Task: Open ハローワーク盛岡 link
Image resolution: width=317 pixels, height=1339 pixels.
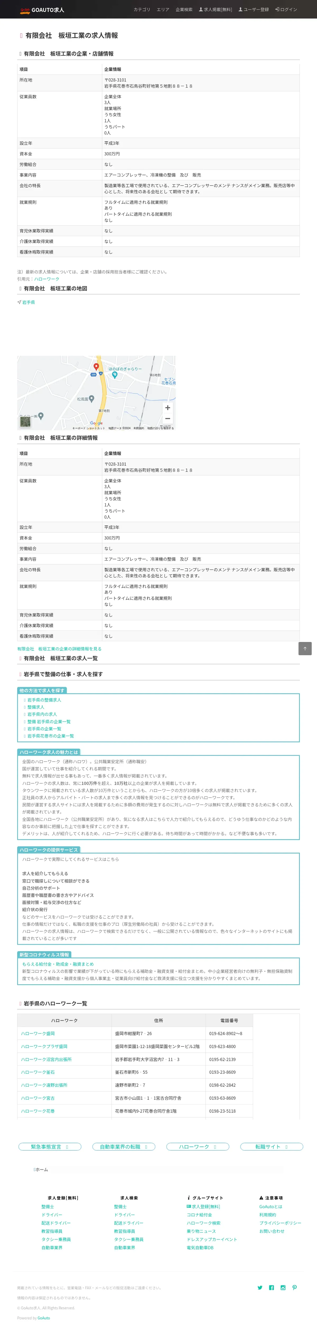Action: [x=37, y=1033]
